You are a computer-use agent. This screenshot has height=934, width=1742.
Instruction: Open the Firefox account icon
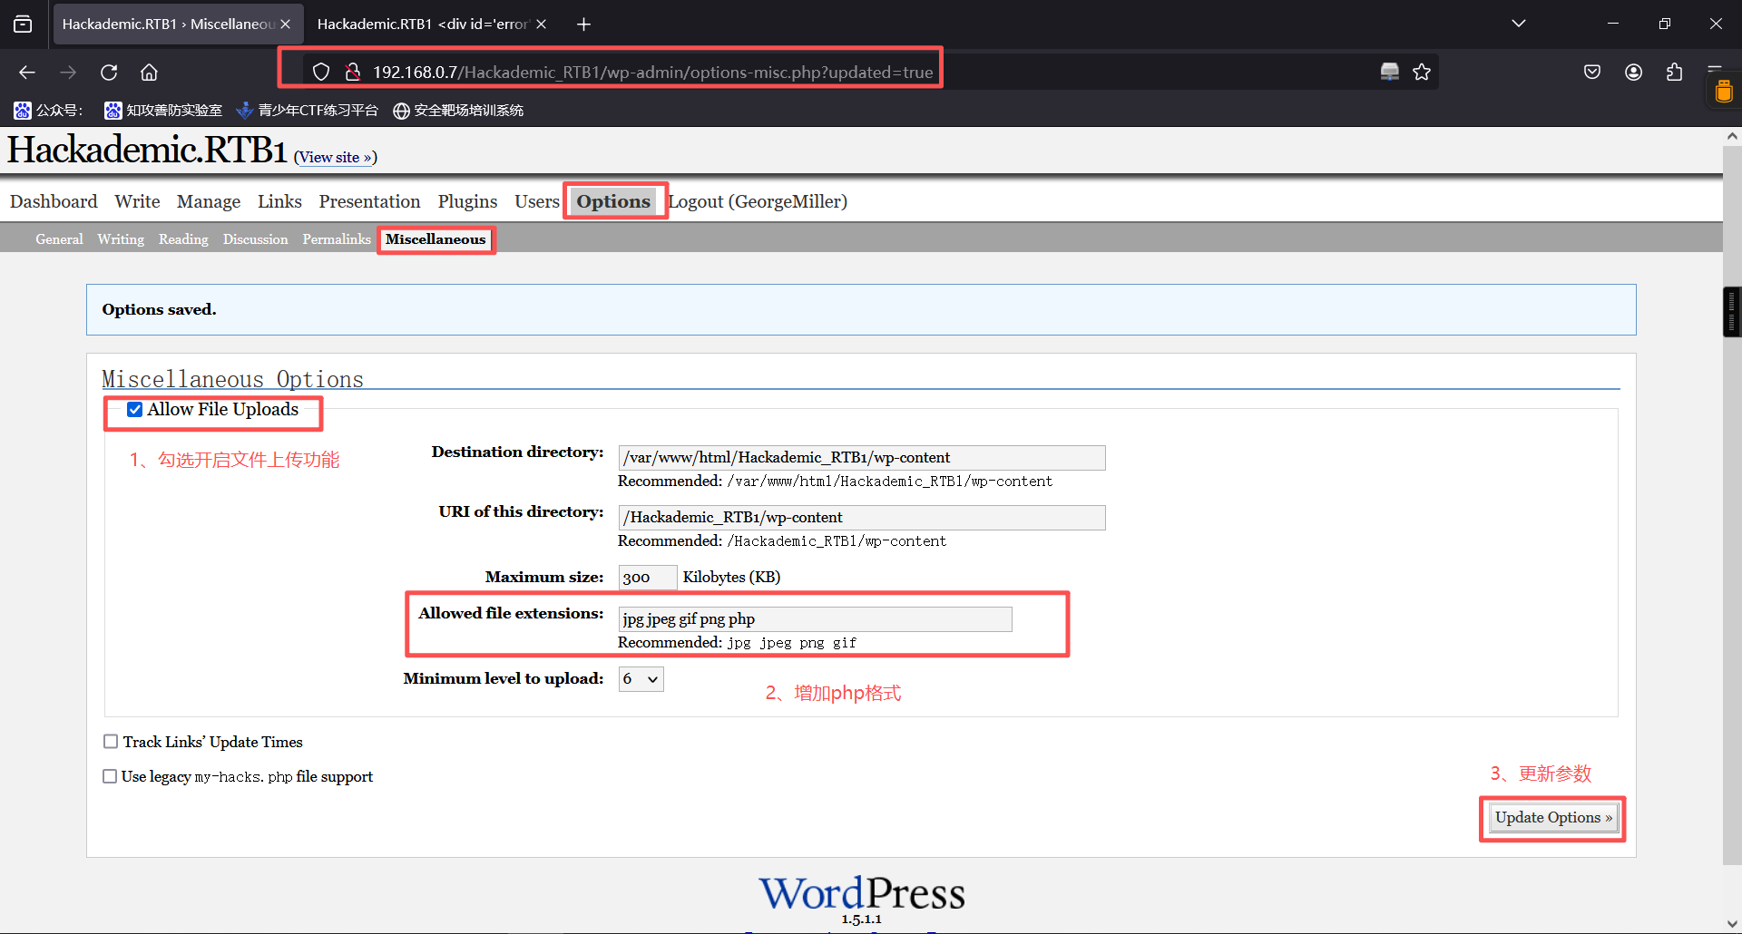[x=1634, y=72]
